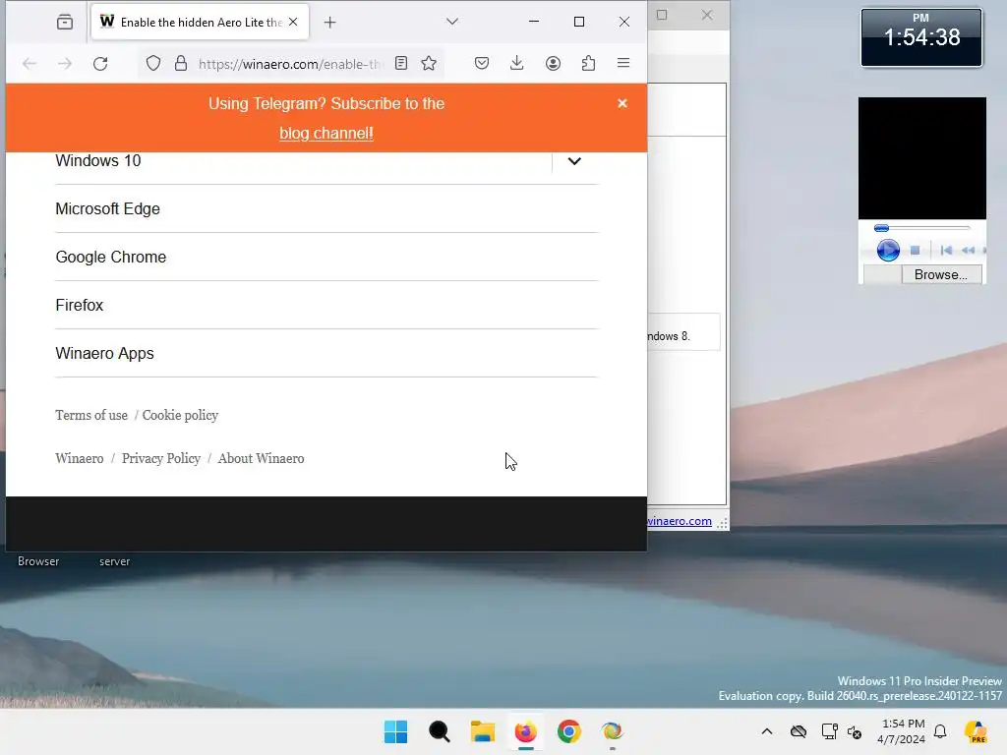Open Firefox View tab list icon
The width and height of the screenshot is (1007, 755).
point(65,23)
